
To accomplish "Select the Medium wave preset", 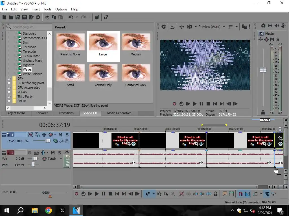I will (136, 44).
